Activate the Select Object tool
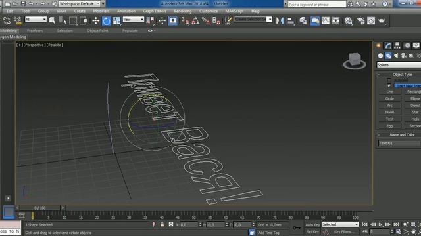Screen dimensions: 421x236 [53, 20]
